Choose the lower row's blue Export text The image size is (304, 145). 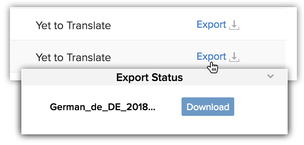coord(211,57)
